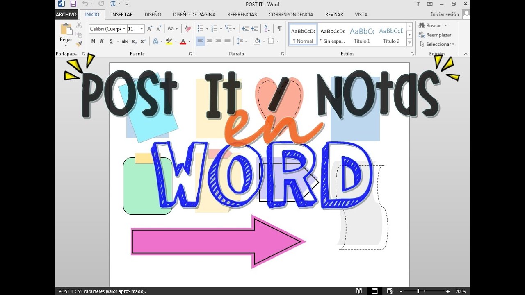Viewport: 525px width, 295px height.
Task: Expand the underline style dropdown arrow
Action: tap(118, 41)
